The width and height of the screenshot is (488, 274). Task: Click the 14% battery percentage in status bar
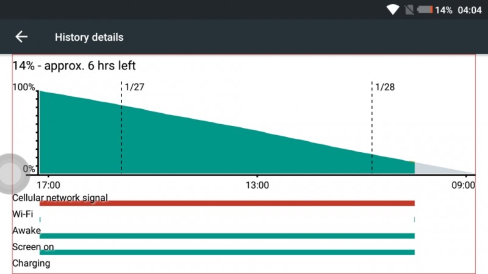(443, 10)
